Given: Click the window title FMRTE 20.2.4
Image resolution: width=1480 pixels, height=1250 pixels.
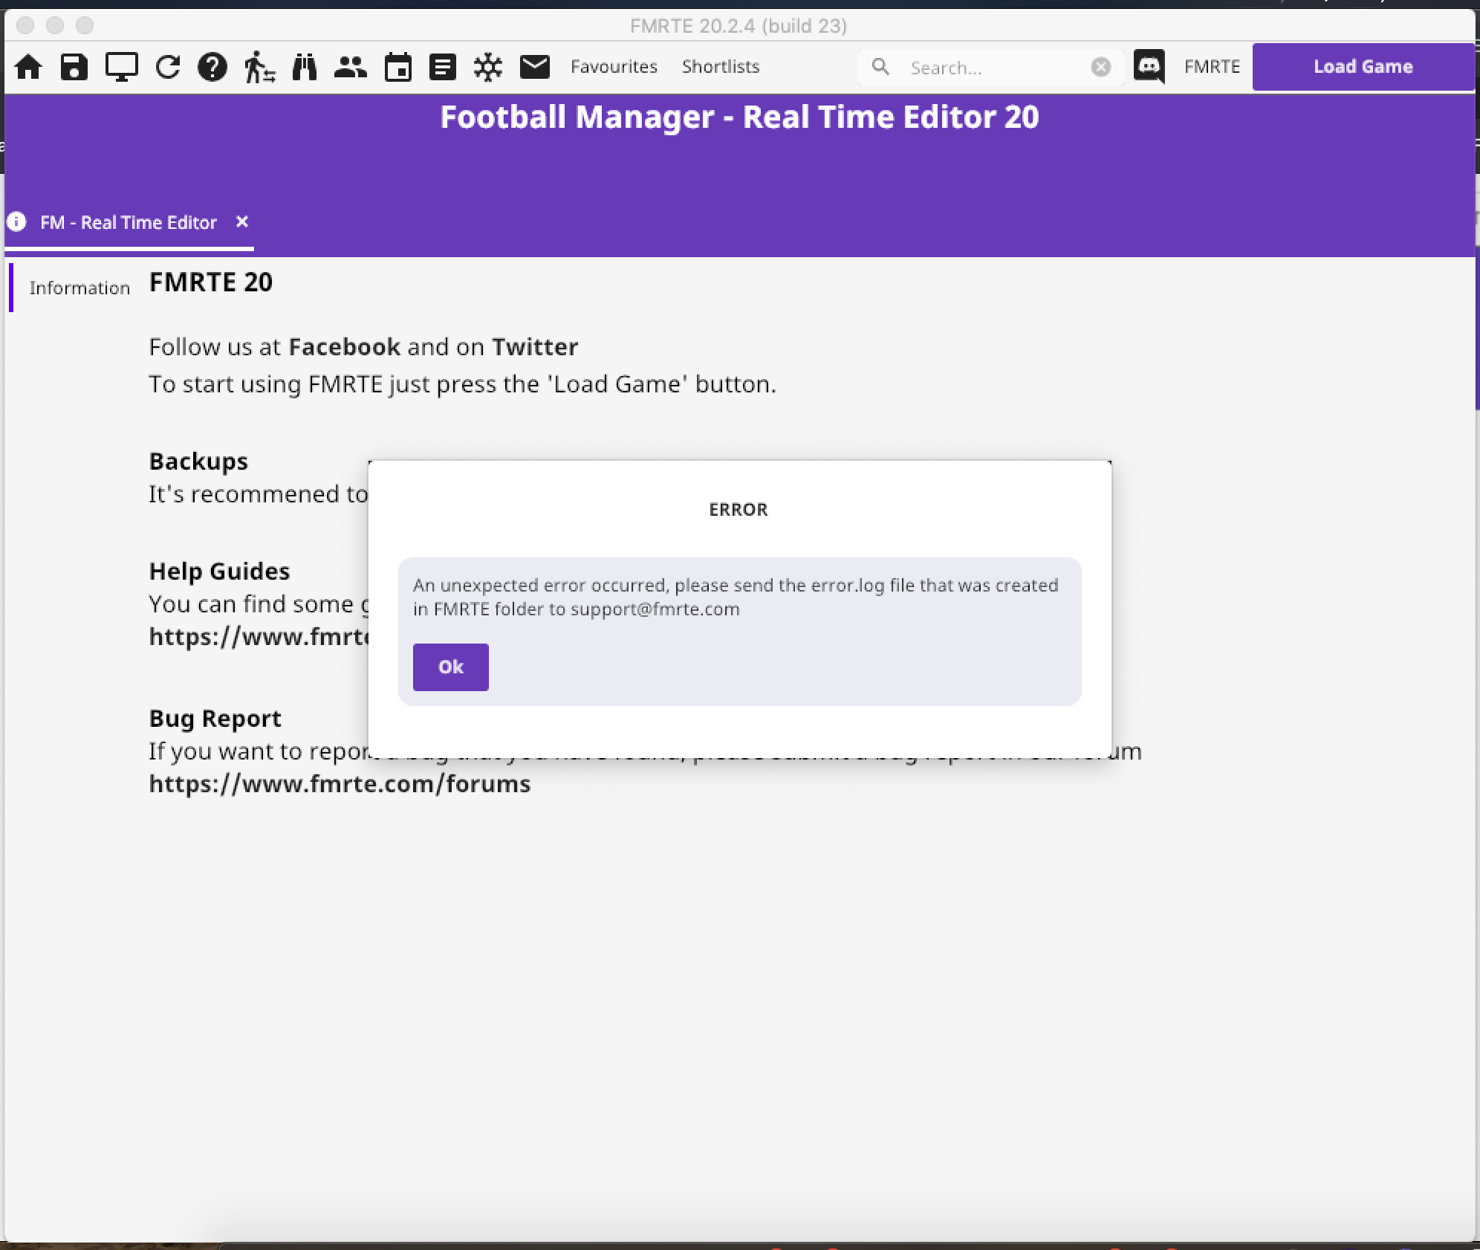Looking at the screenshot, I should 739,26.
